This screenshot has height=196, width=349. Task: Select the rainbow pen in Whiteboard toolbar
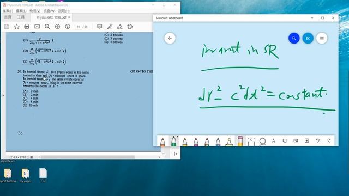tap(207, 142)
